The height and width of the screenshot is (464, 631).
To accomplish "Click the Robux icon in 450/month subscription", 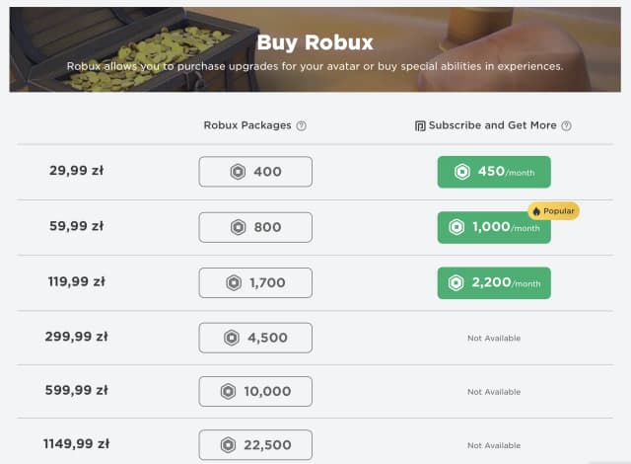I will (x=462, y=172).
